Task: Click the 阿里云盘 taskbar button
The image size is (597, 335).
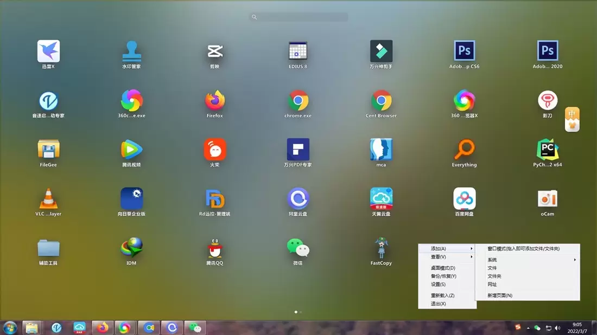Action: [x=172, y=328]
